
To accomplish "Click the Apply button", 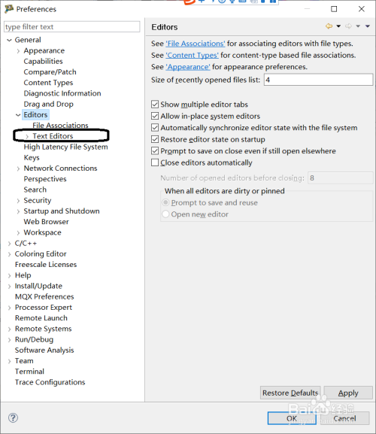I will [348, 393].
